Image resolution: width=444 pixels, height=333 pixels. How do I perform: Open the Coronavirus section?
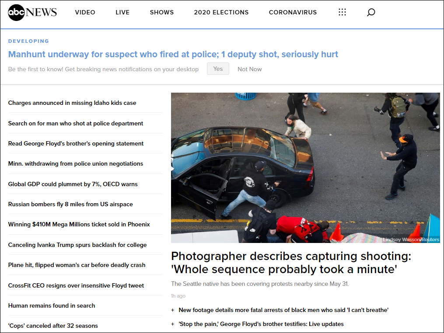293,12
